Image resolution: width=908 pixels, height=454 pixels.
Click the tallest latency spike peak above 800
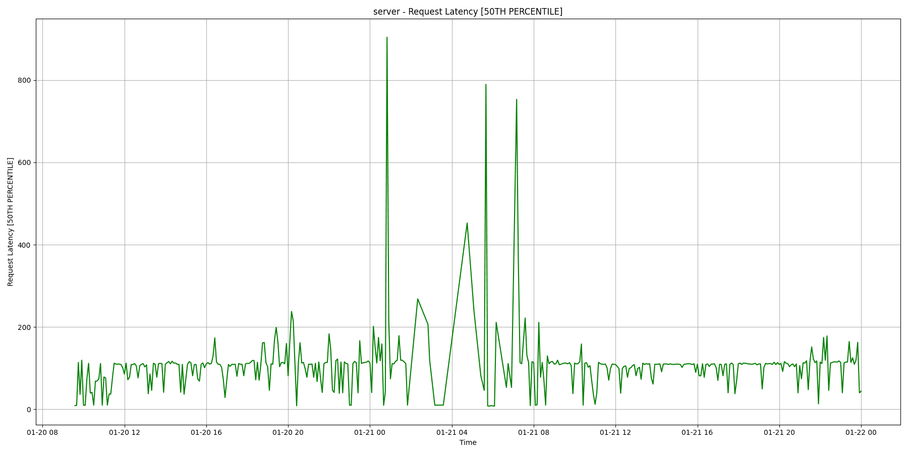[387, 38]
